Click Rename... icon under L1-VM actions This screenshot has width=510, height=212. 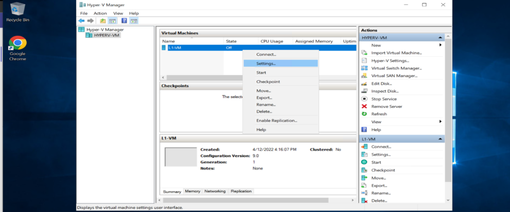[x=365, y=193]
